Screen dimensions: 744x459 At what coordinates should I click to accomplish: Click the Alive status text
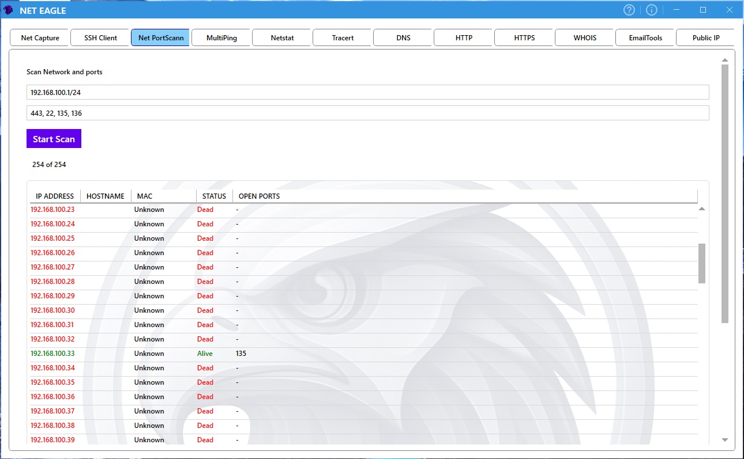point(205,354)
